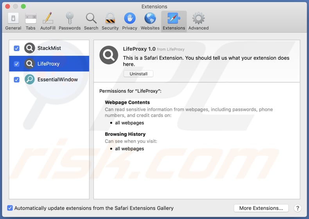Open the Advanced gear icon
This screenshot has height=219, width=309.
pyautogui.click(x=198, y=18)
